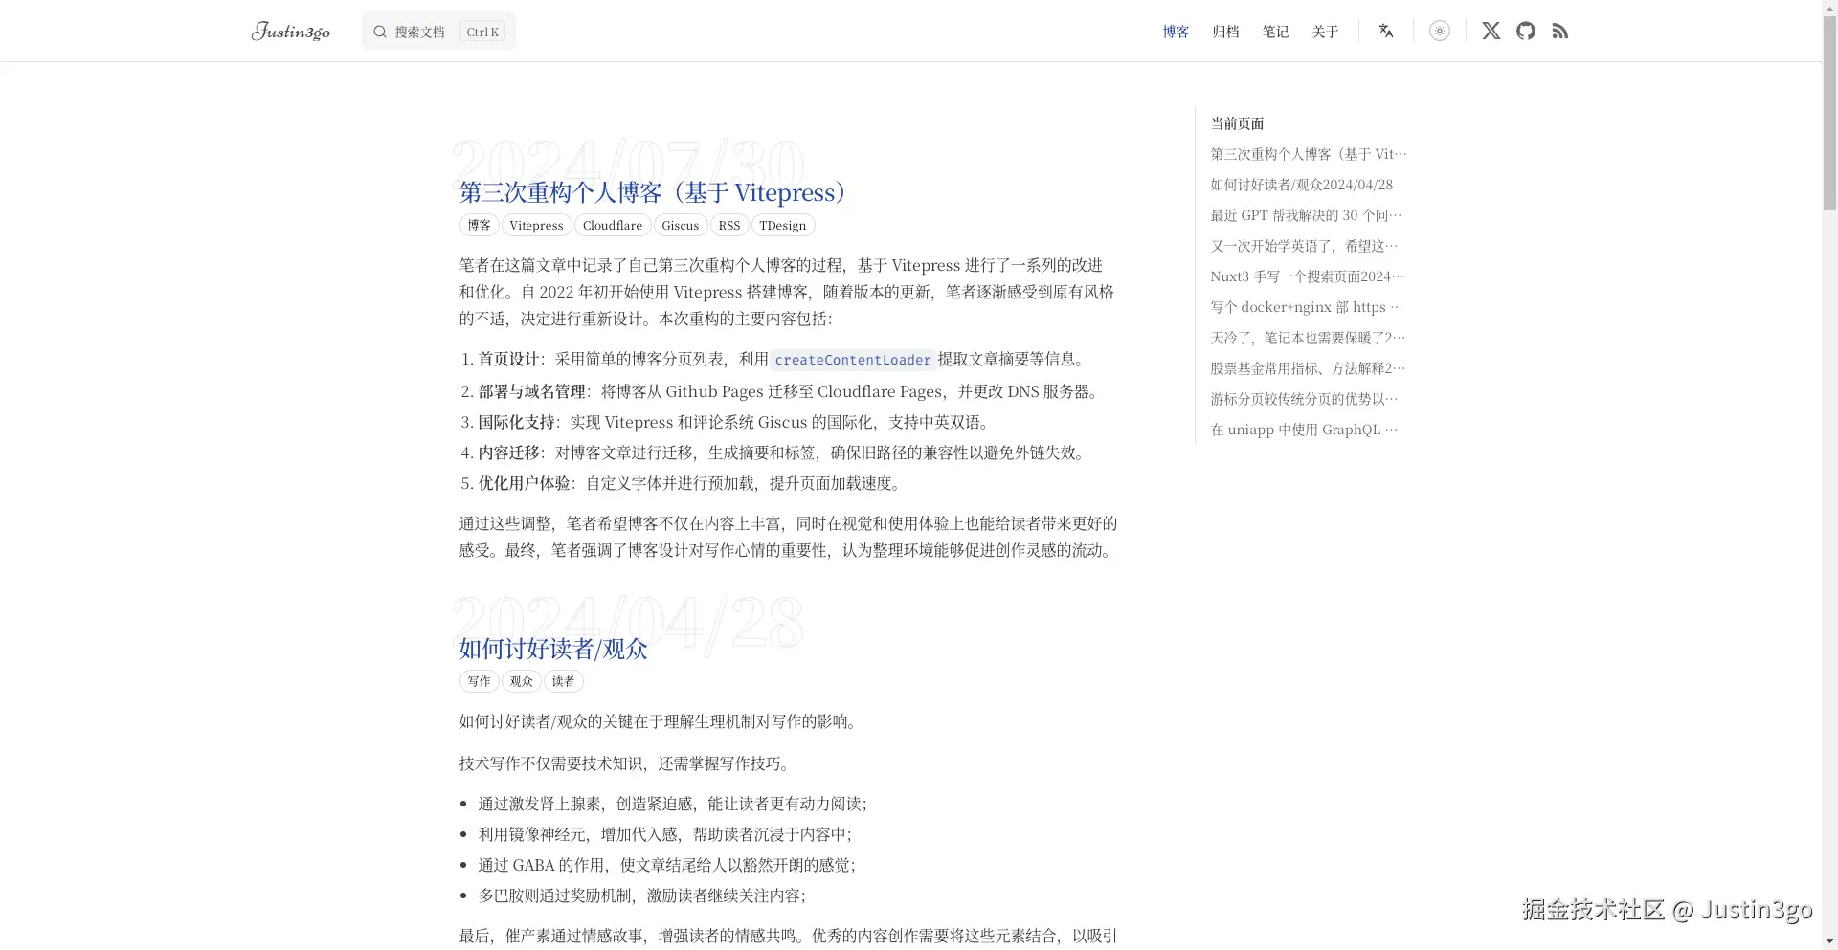Open the GitHub icon link

point(1526,31)
